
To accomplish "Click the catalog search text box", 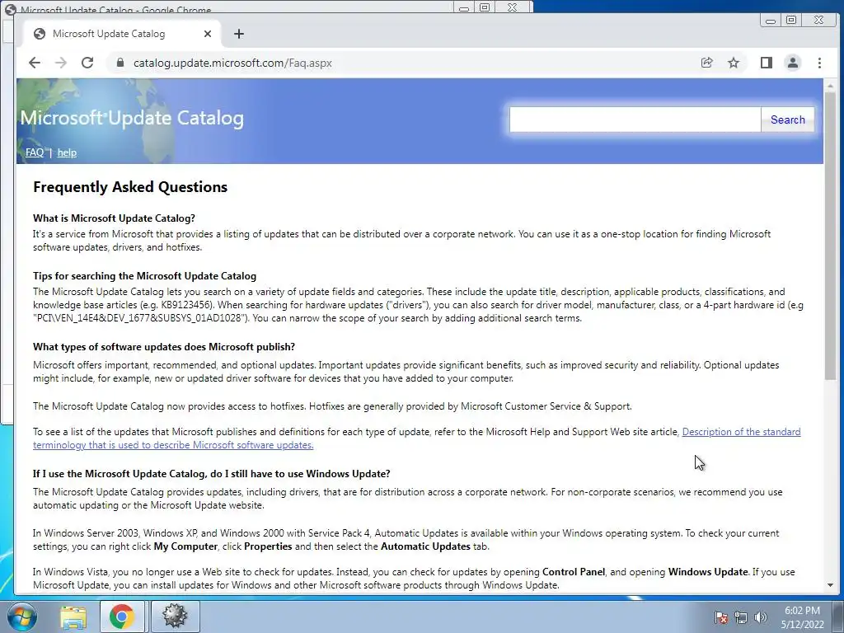I will (635, 120).
